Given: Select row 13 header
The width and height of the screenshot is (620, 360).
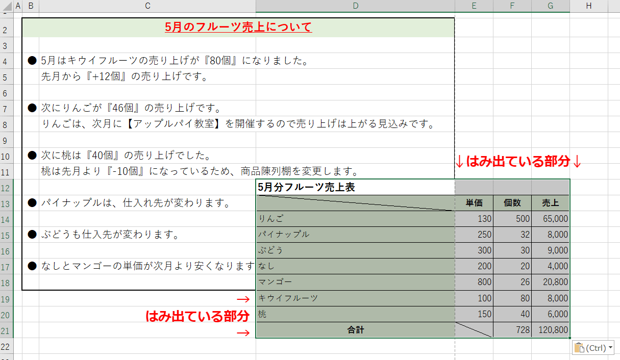Looking at the screenshot, I should click(7, 203).
